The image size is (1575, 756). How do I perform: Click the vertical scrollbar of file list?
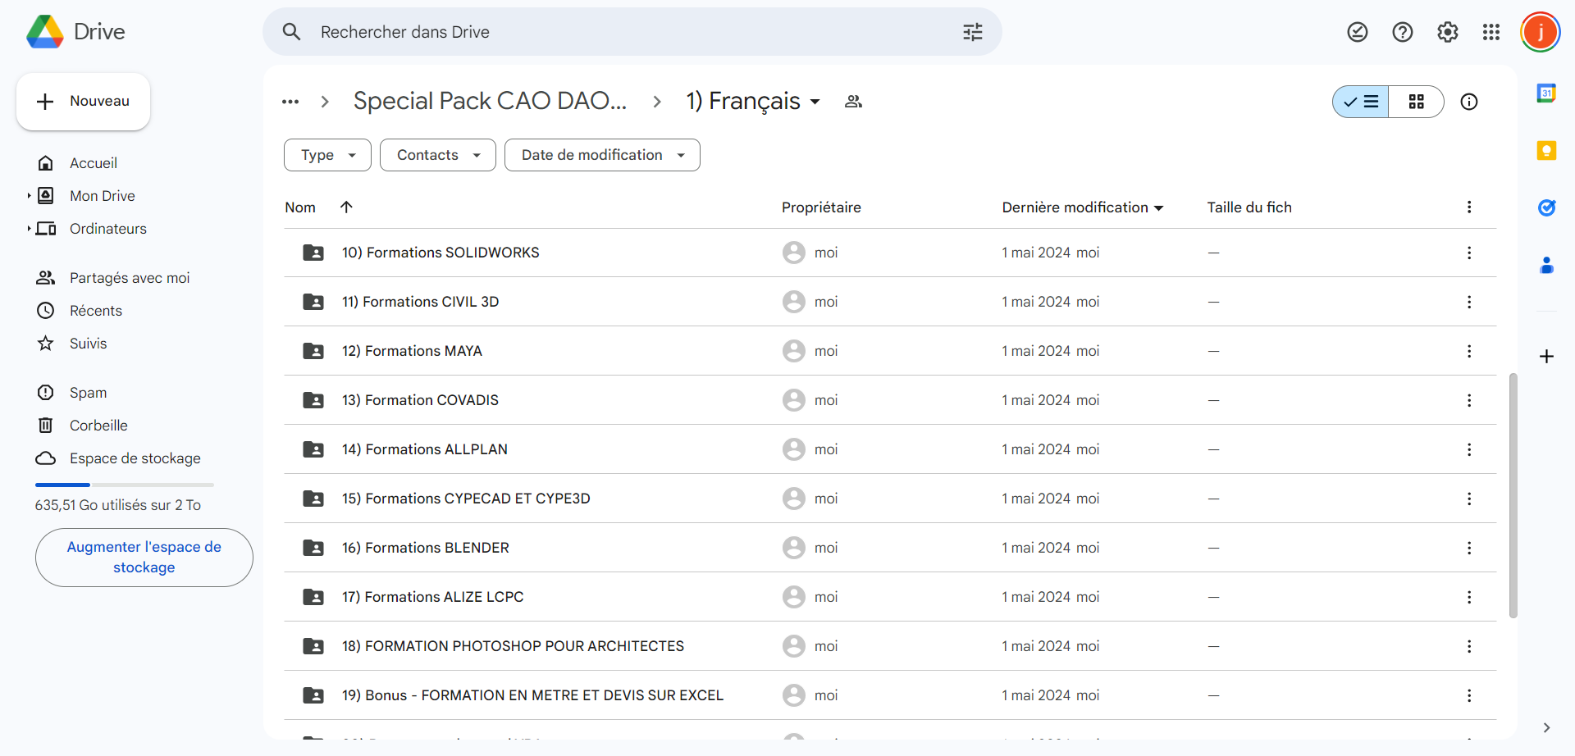[x=1513, y=496]
